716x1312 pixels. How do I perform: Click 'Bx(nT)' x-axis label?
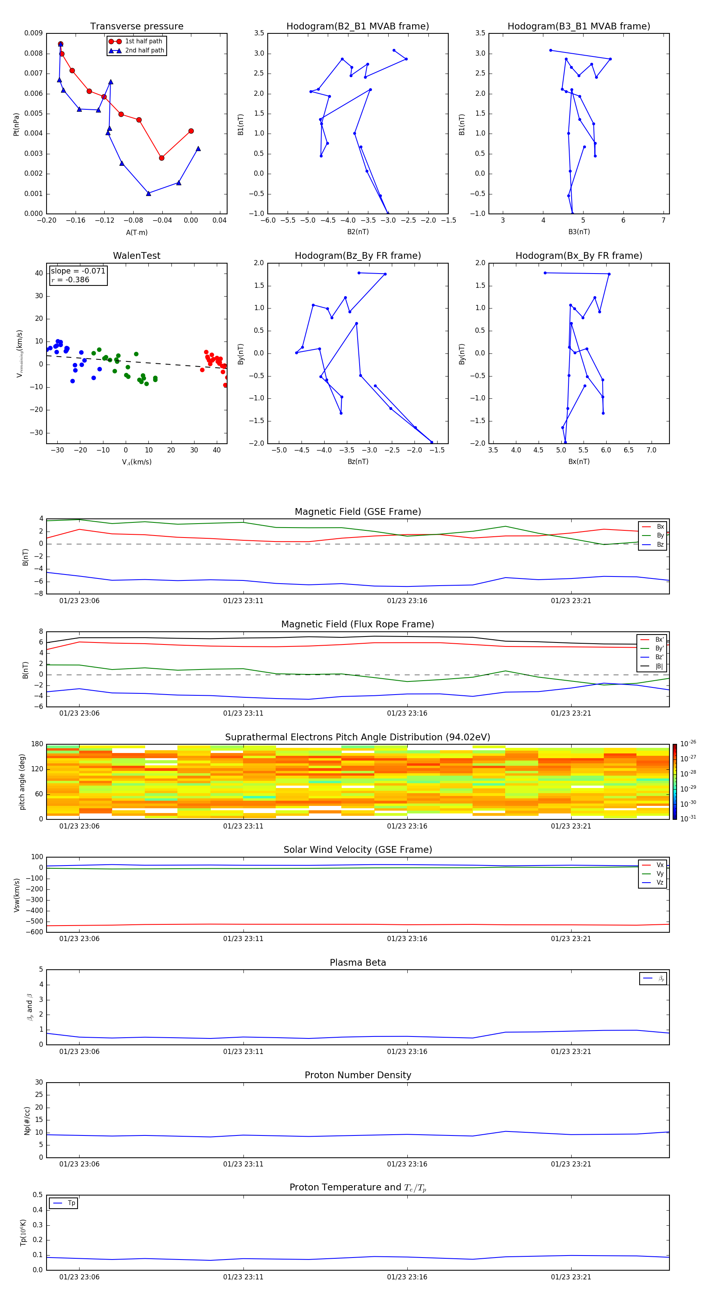coord(579,462)
